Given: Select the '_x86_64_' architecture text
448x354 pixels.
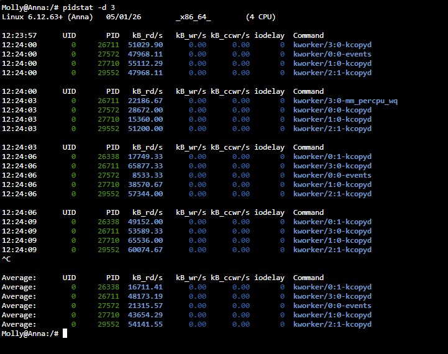Looking at the screenshot, I should point(193,17).
